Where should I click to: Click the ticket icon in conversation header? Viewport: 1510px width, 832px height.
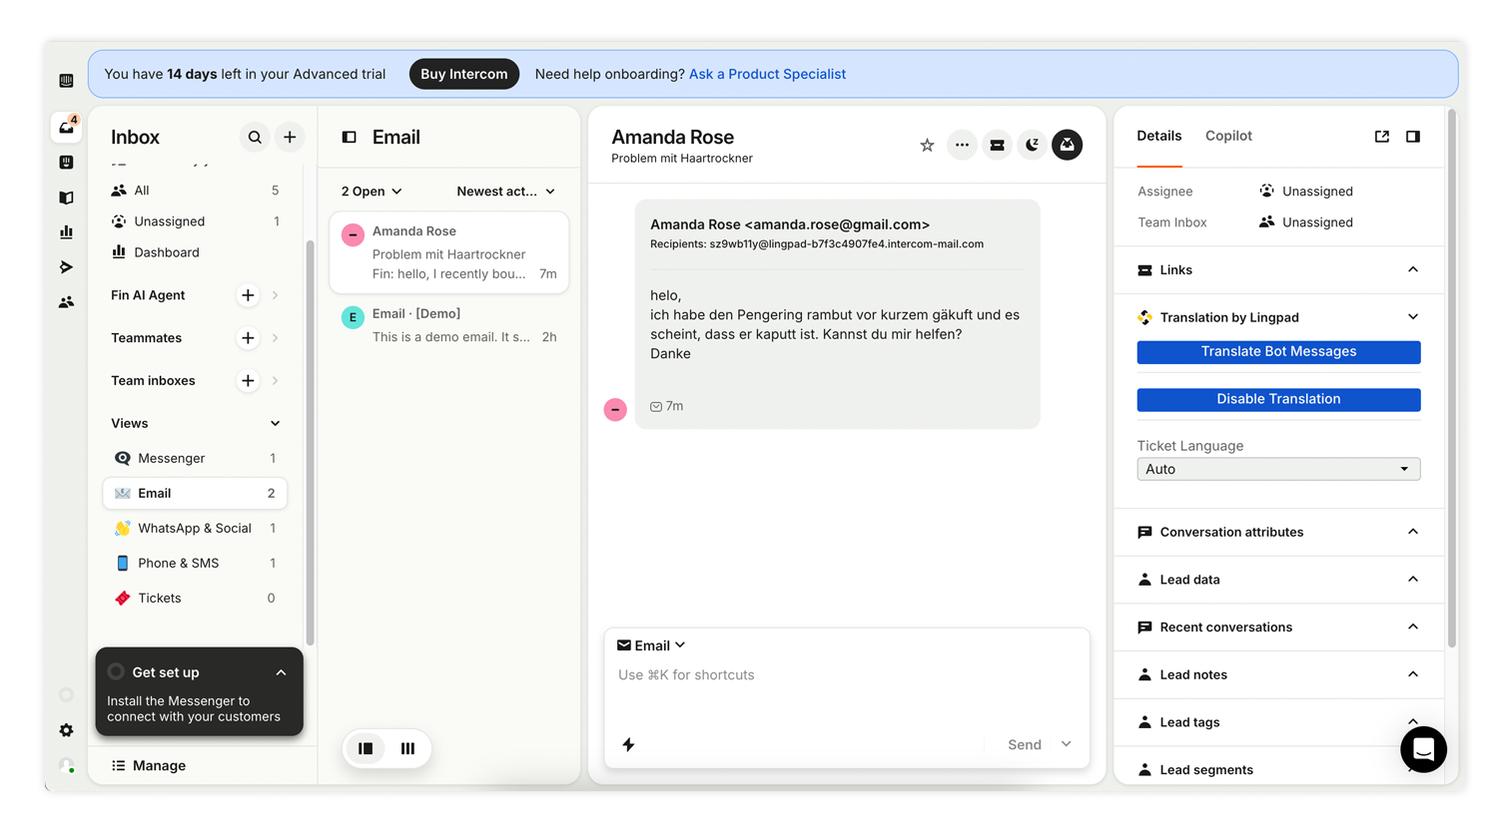point(997,146)
